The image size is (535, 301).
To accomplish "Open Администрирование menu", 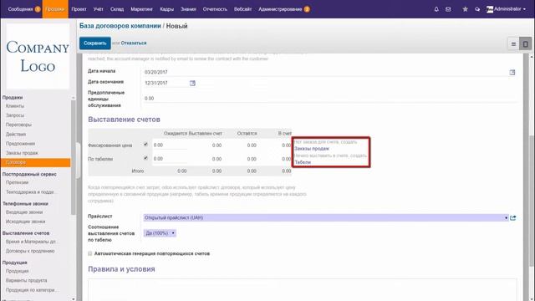I will tap(284, 9).
